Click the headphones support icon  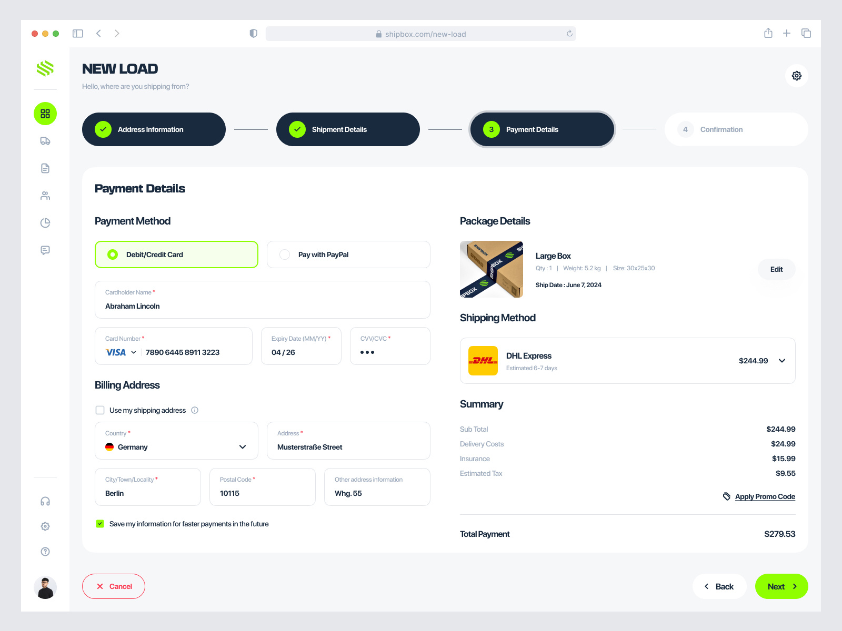coord(45,501)
